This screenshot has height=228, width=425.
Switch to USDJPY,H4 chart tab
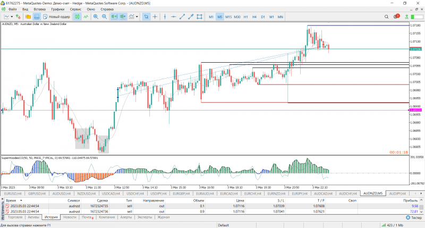[x=158, y=193]
